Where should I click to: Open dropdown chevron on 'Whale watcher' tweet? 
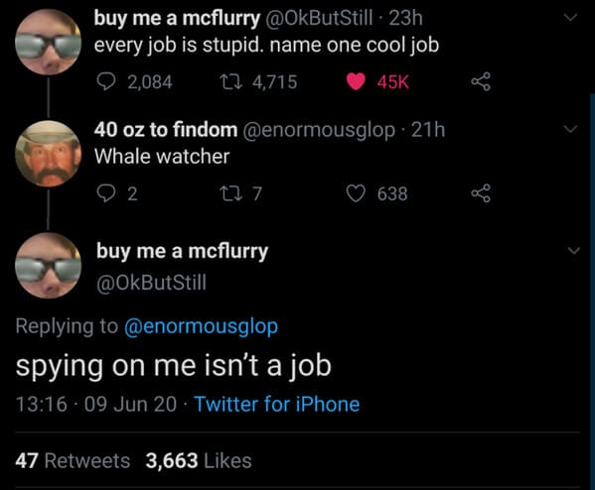(x=570, y=129)
